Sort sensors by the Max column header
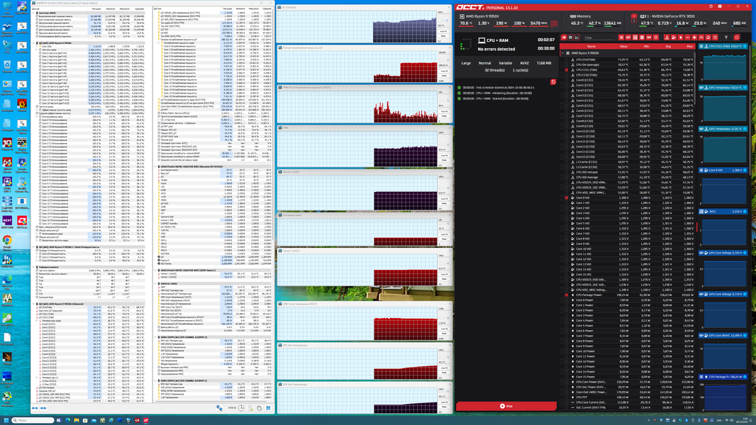The image size is (756, 425). (x=689, y=46)
